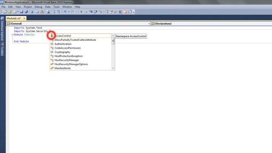Choose Authentication from the IntelliSense list
The height and width of the screenshot is (153, 272).
pyautogui.click(x=80, y=44)
